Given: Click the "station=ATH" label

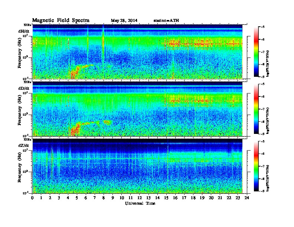Looking at the screenshot, I should pos(166,20).
